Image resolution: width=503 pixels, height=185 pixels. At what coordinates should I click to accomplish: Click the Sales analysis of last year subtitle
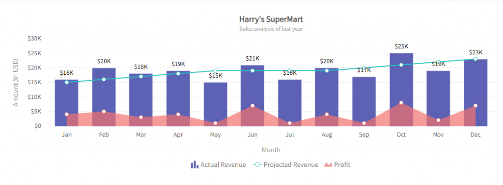(x=271, y=29)
